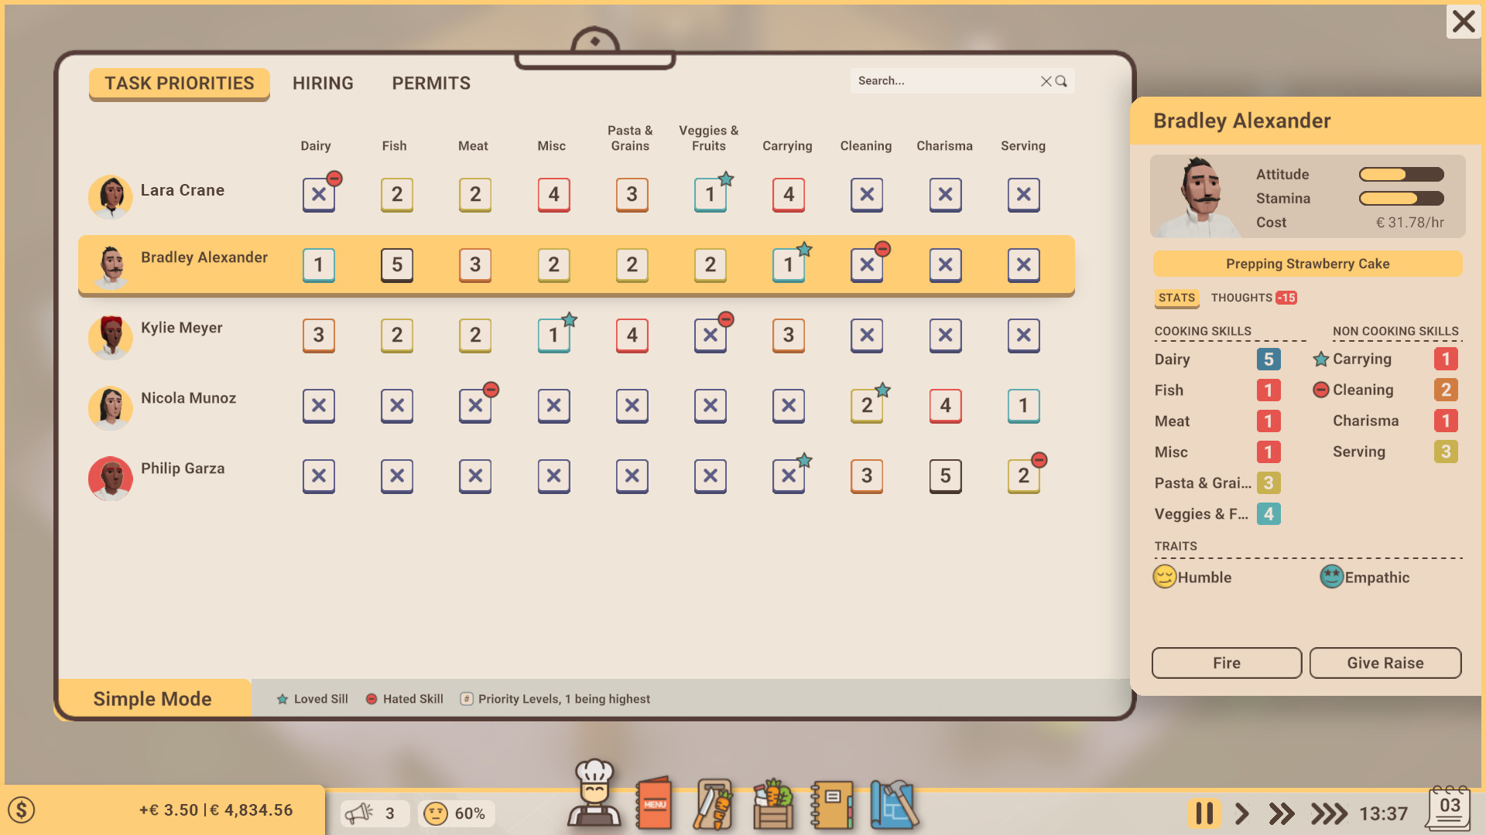The image size is (1486, 835).
Task: Click the Fire button for Bradley Alexander
Action: 1226,663
